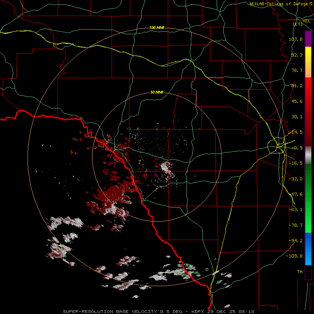Click the 14.5 velocity scale value

click(297, 132)
